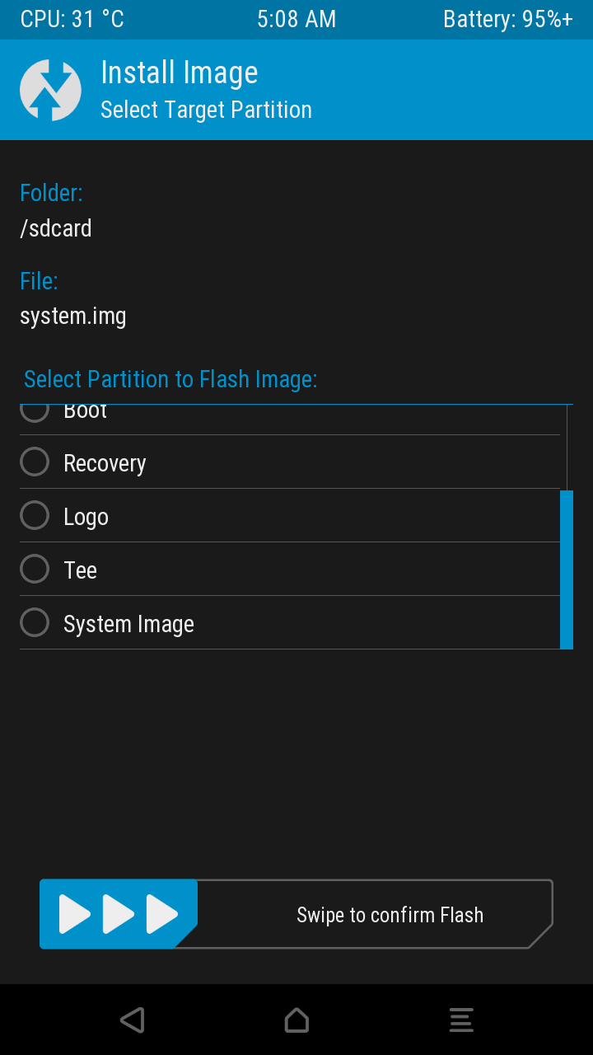Click the swipe slider arrow handle
This screenshot has height=1055, width=593.
click(119, 914)
